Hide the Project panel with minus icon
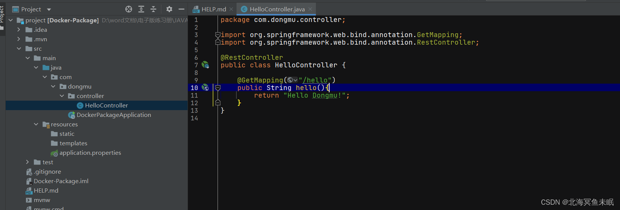The width and height of the screenshot is (620, 210). (x=181, y=9)
